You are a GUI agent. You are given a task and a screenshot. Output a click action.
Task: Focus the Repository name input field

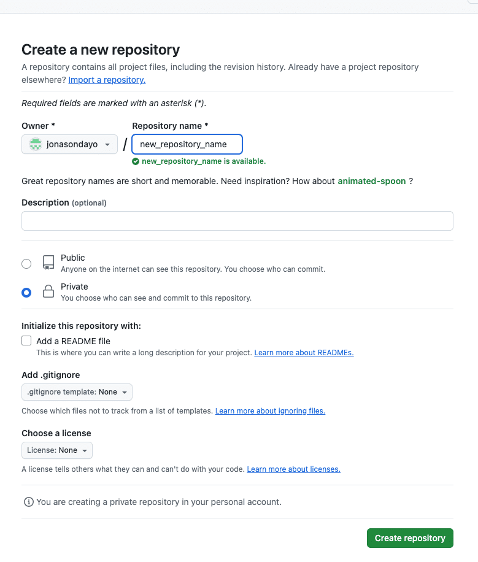187,144
